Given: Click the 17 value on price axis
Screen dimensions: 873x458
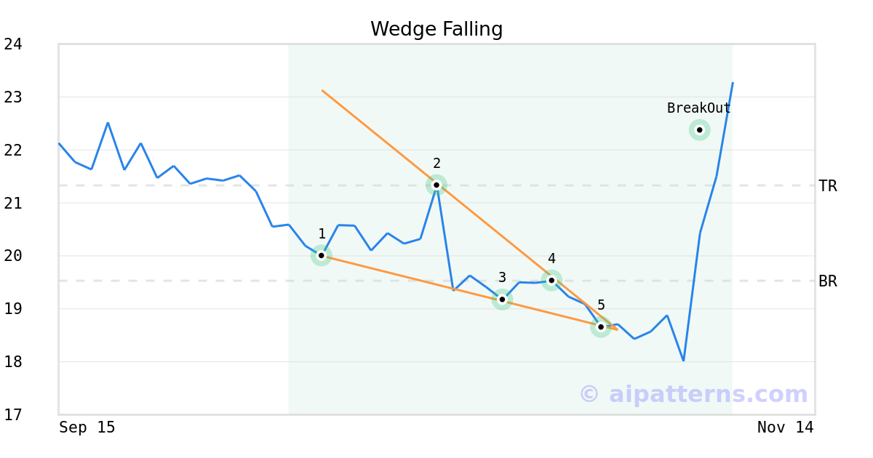Looking at the screenshot, I should pos(13,415).
